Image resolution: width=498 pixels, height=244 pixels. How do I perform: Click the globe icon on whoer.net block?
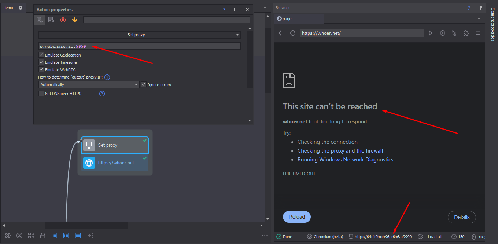click(x=89, y=163)
